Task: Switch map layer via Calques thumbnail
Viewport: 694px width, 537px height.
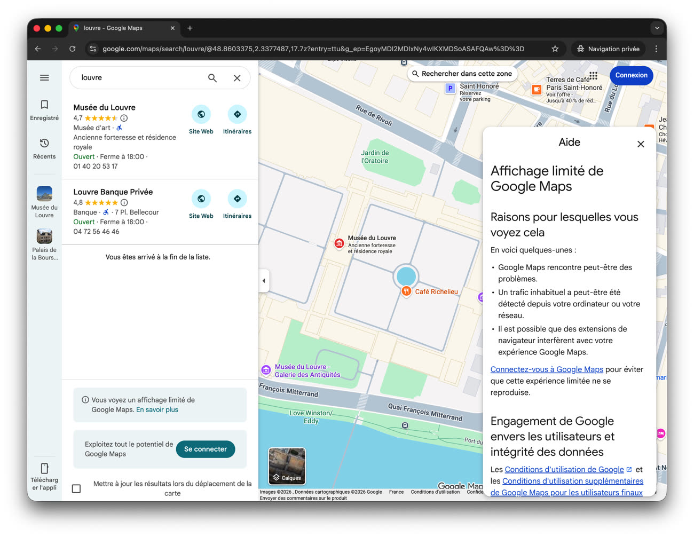Action: pos(287,466)
